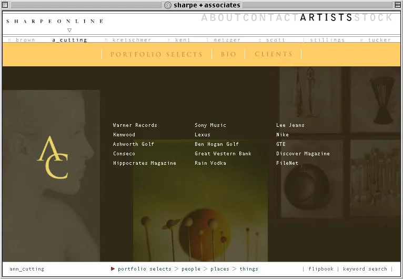
Task: Open the keyword search link
Action: (365, 269)
